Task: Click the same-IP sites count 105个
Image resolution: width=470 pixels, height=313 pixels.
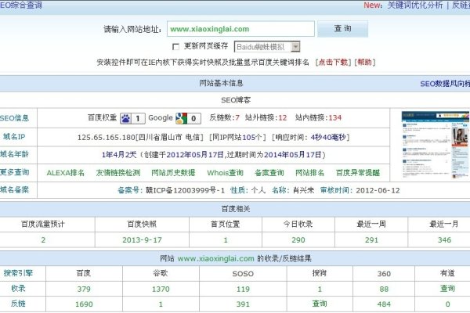Action: pos(252,138)
